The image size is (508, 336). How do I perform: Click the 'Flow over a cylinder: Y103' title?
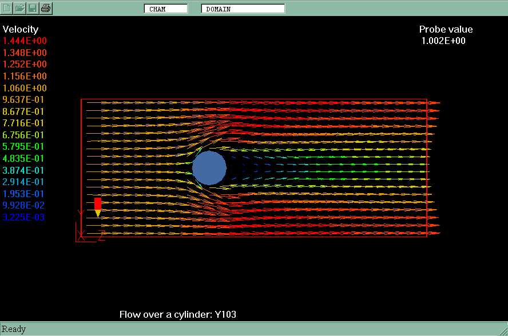click(x=177, y=314)
